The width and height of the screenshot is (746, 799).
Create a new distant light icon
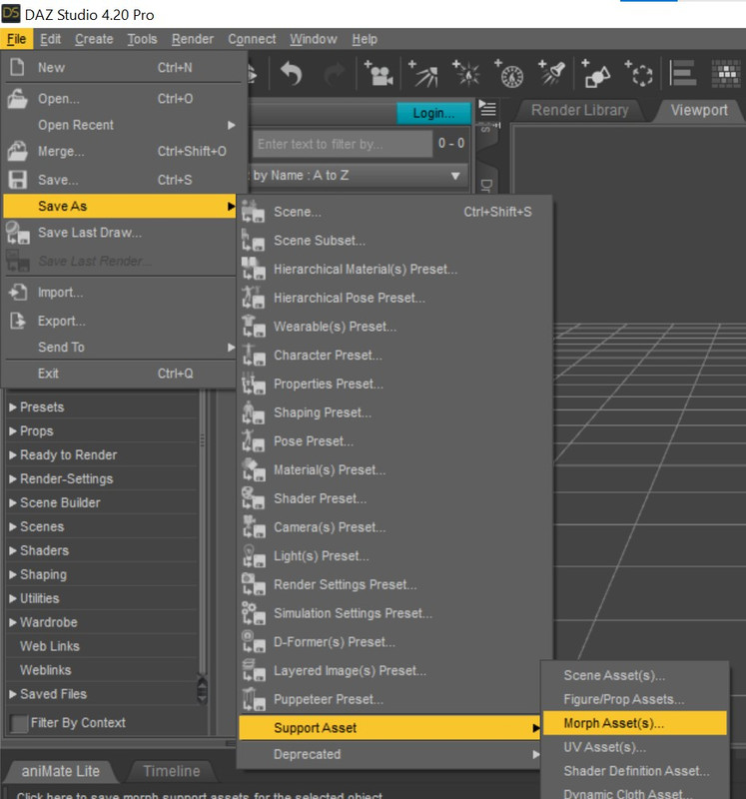pyautogui.click(x=509, y=73)
